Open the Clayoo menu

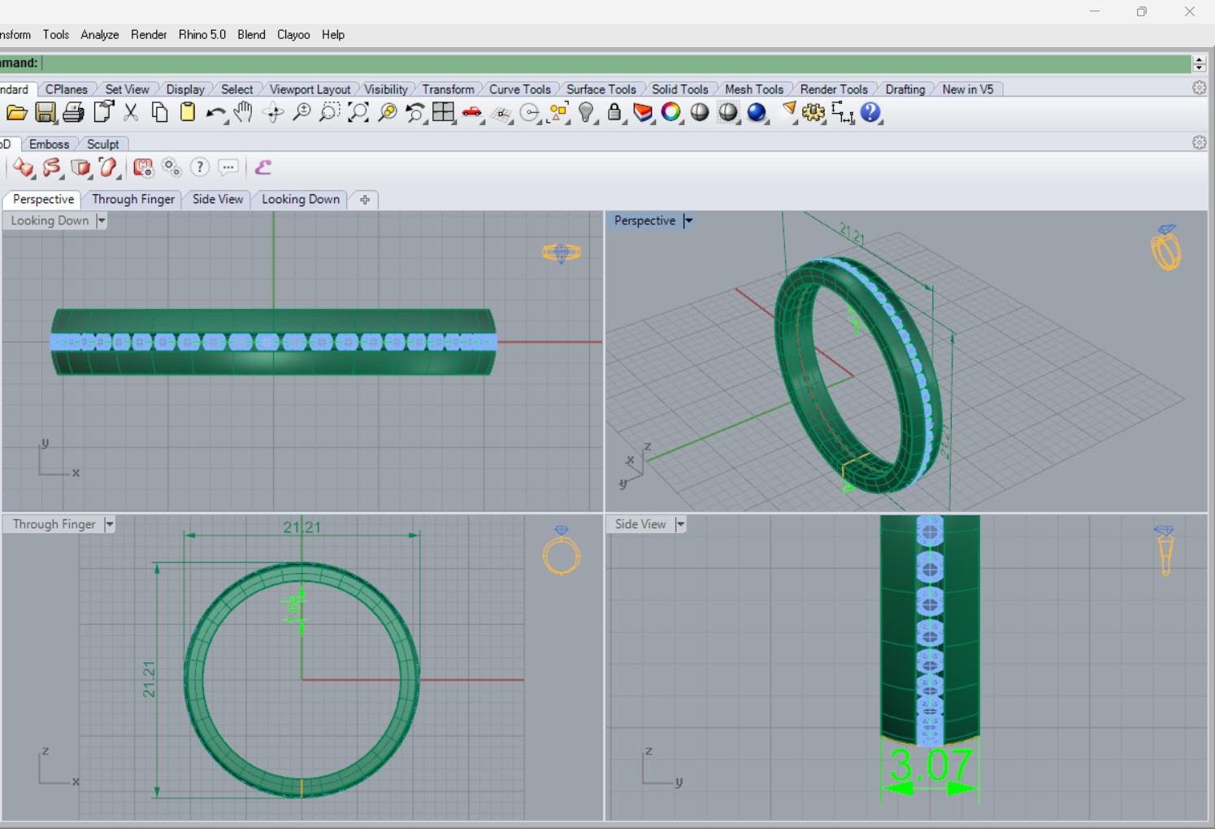(x=293, y=35)
